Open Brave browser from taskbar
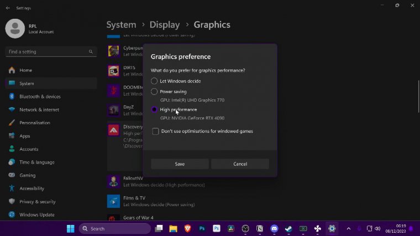 tap(187, 228)
